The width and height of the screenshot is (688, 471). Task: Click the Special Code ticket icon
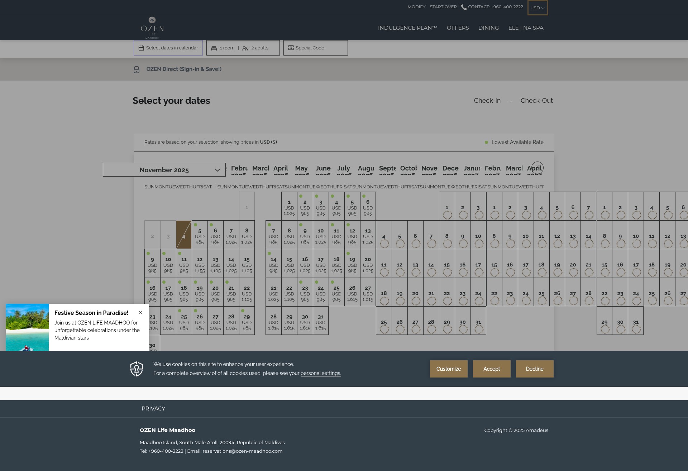pos(291,48)
